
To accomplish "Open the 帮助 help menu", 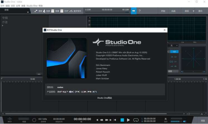I will (41, 6).
